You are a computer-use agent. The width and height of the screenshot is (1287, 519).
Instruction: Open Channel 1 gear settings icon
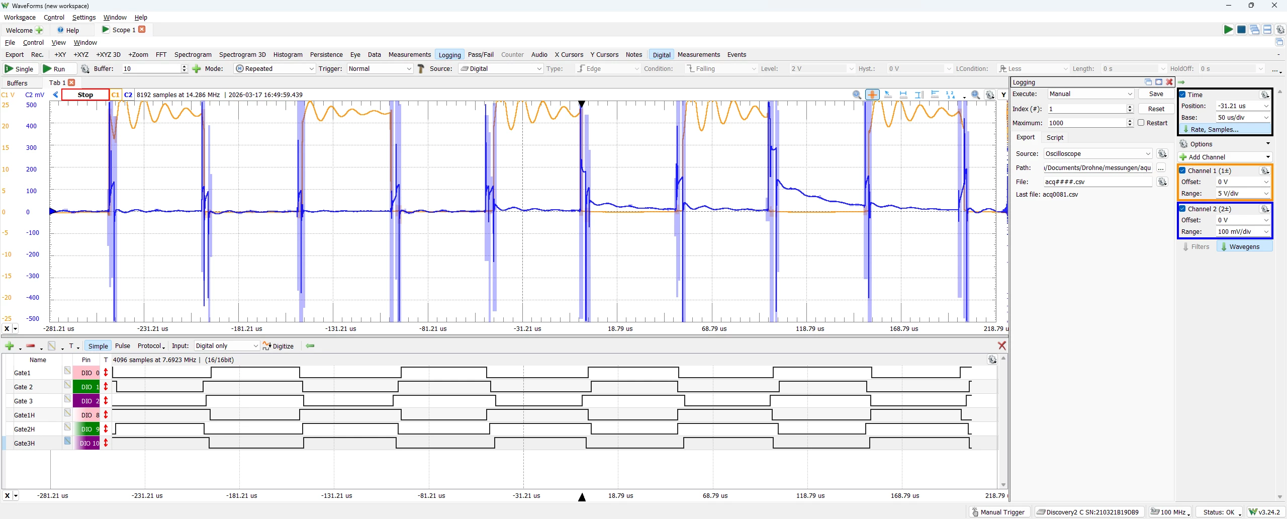(x=1265, y=171)
